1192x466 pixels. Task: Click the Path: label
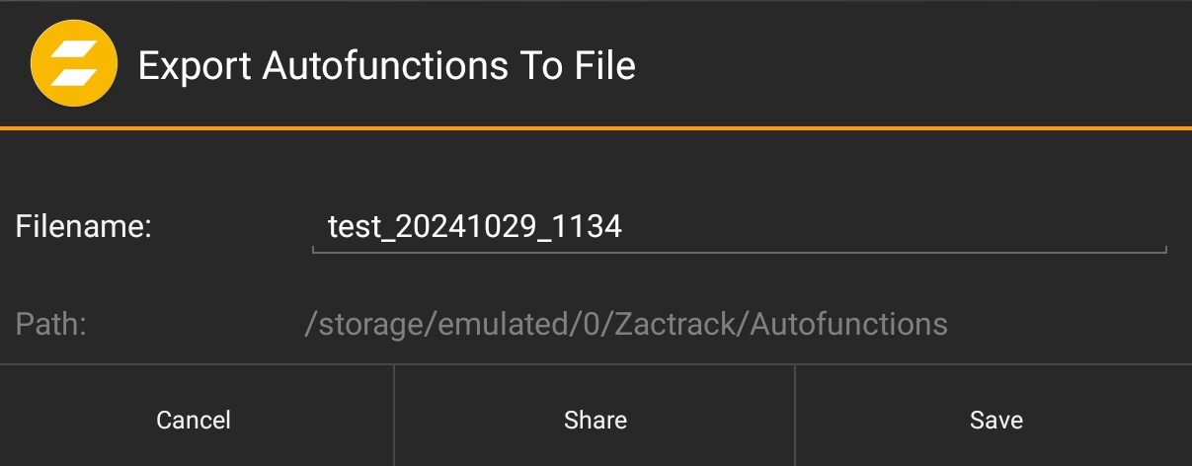(51, 324)
